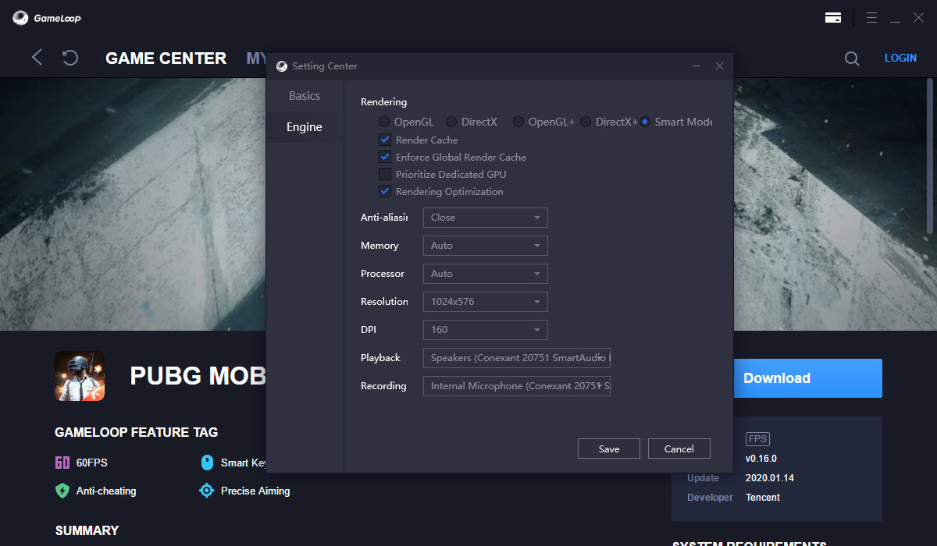Open the Resolution dropdown showing 1024x576
Image resolution: width=937 pixels, height=546 pixels.
(x=485, y=302)
